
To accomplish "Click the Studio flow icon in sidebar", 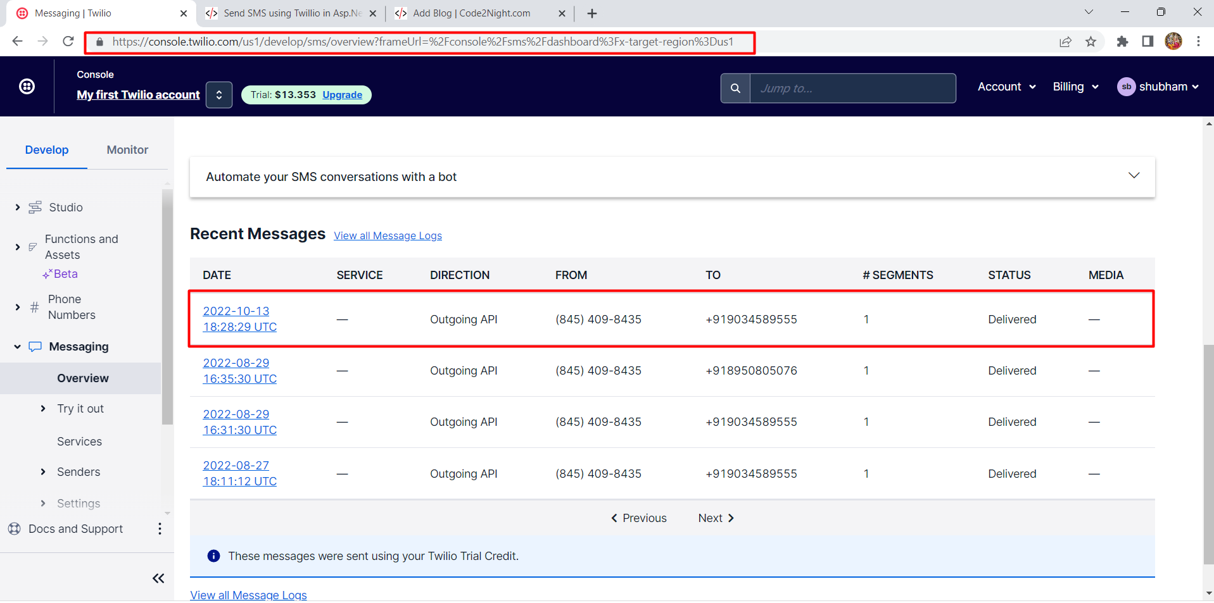I will tap(35, 208).
